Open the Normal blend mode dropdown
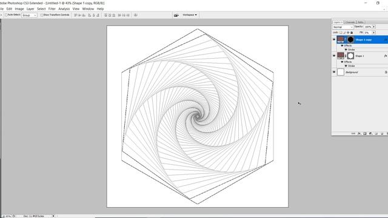Viewport: 388px width, 218px height. point(343,27)
